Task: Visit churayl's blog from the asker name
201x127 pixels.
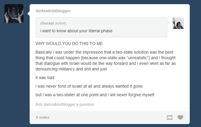Action: point(47,23)
